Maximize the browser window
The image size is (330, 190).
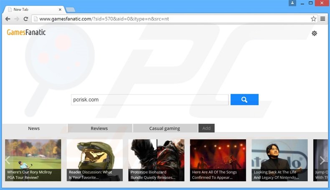tap(311, 3)
